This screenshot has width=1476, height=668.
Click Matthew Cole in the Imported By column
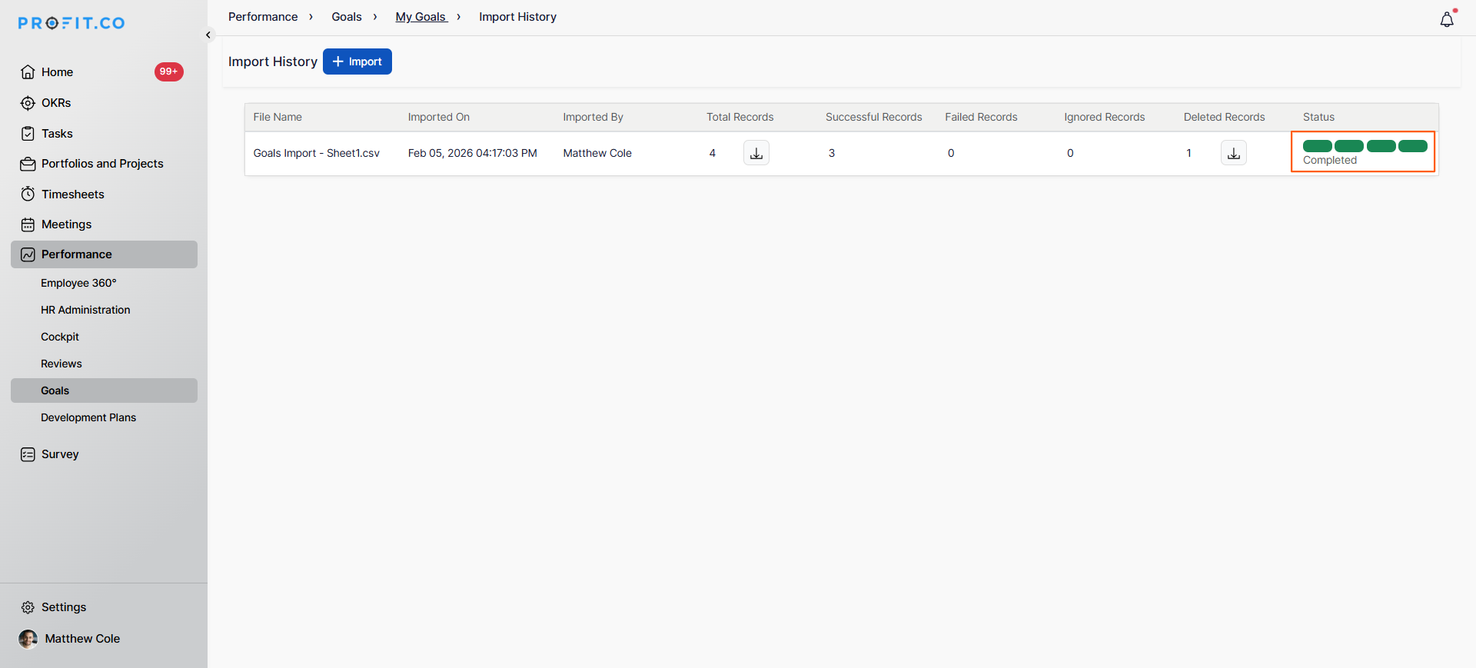coord(597,153)
